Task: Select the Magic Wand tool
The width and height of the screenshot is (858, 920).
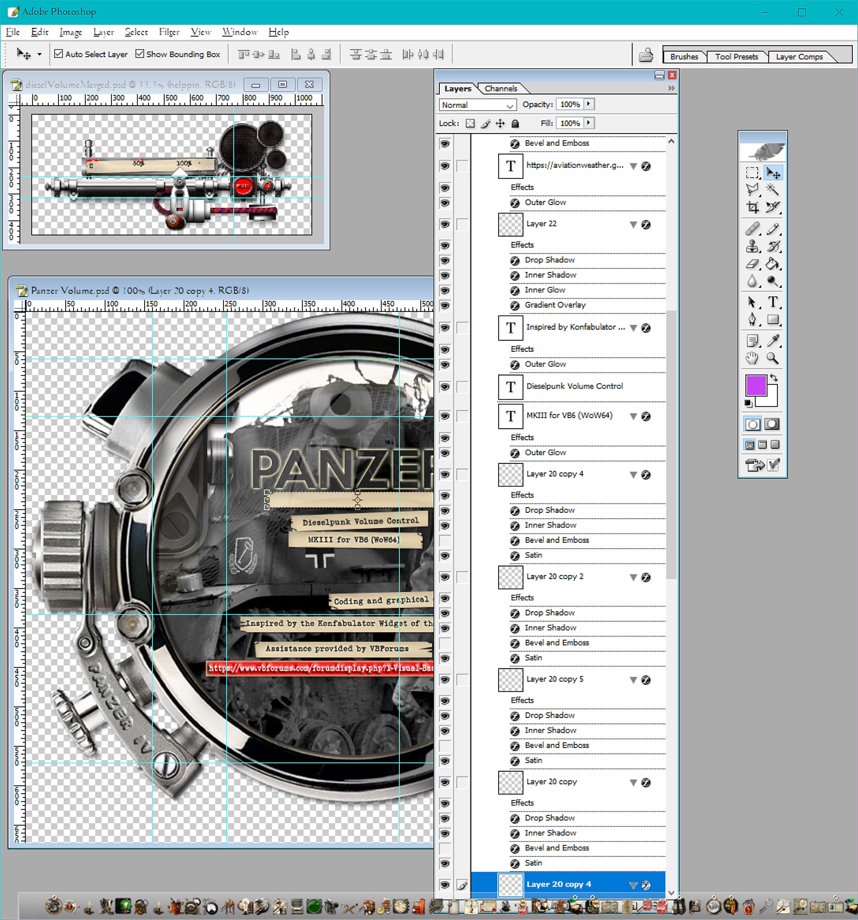Action: point(772,189)
